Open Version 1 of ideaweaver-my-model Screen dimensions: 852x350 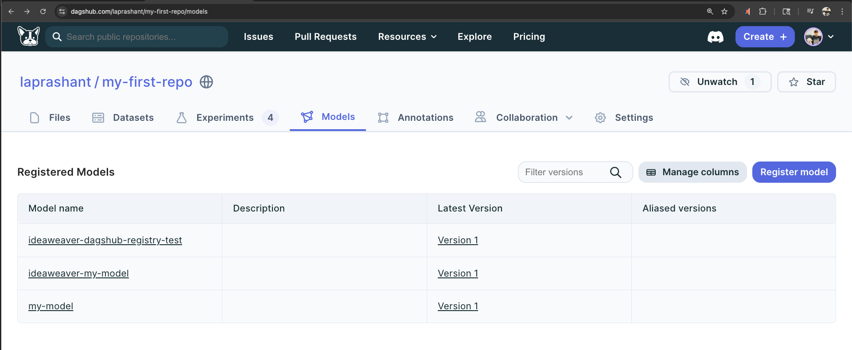tap(458, 273)
